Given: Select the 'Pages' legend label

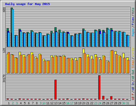Looking at the screenshot, I should (133, 32).
